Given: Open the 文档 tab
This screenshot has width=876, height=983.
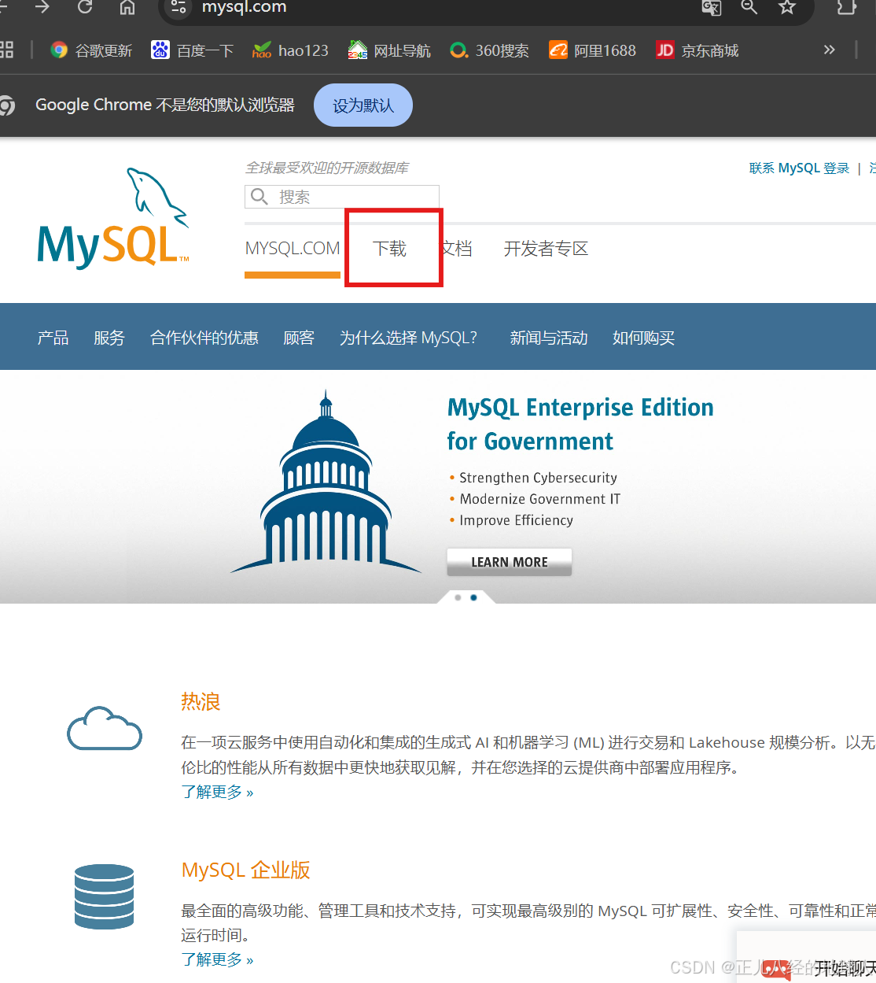Looking at the screenshot, I should tap(457, 249).
